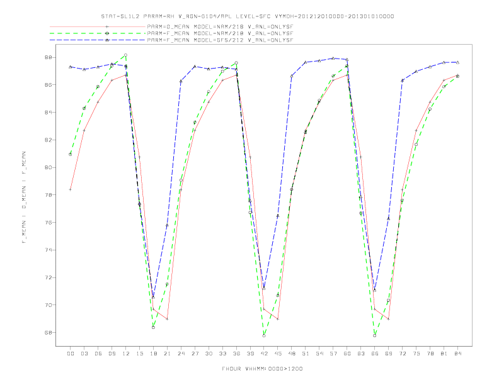Click x-axis tick label 66
This screenshot has height=385, width=499.
375,354
